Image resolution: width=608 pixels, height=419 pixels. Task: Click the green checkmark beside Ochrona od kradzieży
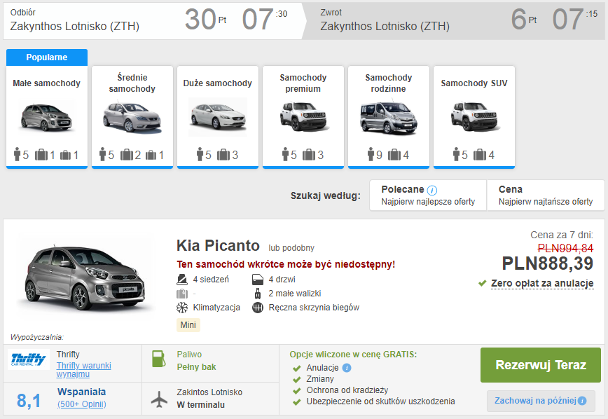pos(297,391)
